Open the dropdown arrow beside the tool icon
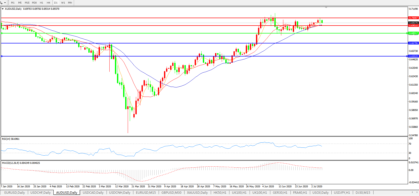419x196 pixels. (5, 3)
